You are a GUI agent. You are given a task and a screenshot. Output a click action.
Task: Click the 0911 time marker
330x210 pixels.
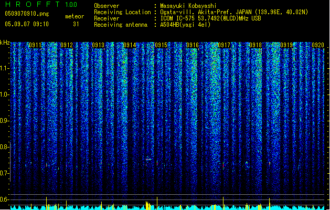tap(35, 45)
